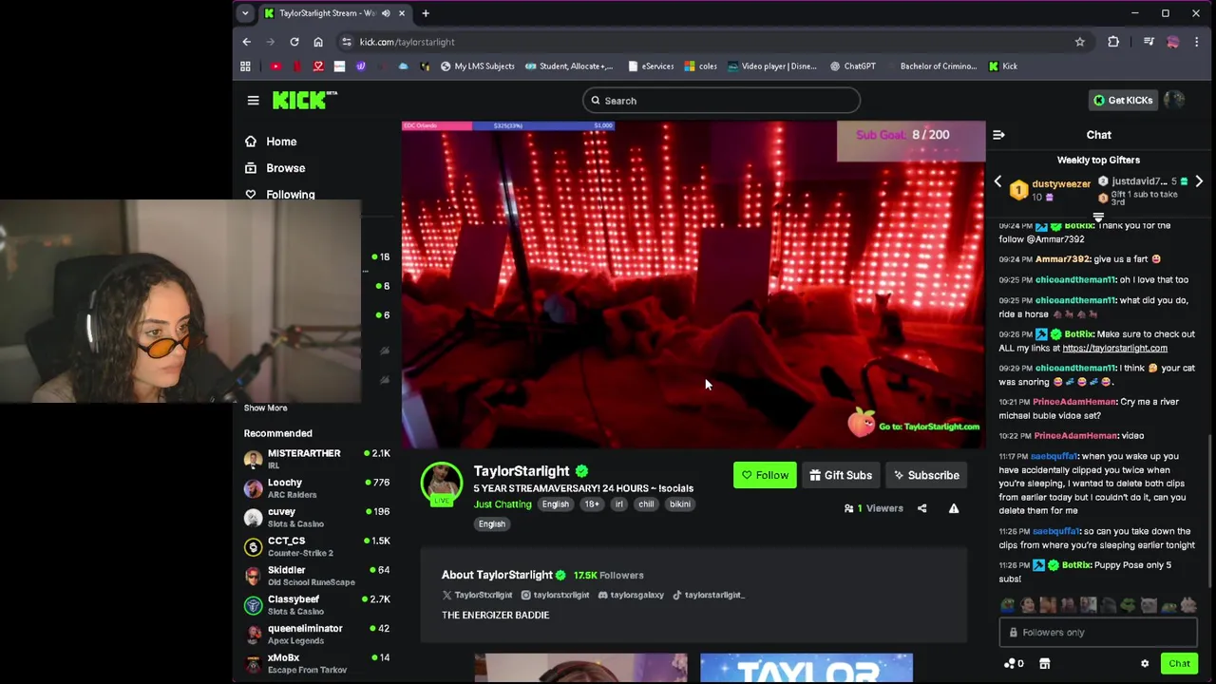Report the stream via warning icon
Screen dimensions: 1216x684
pyautogui.click(x=954, y=509)
